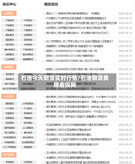This screenshot has height=164, width=135.
Task: Select 不锈钢期货 in the sidebar
Action: click(28, 50)
